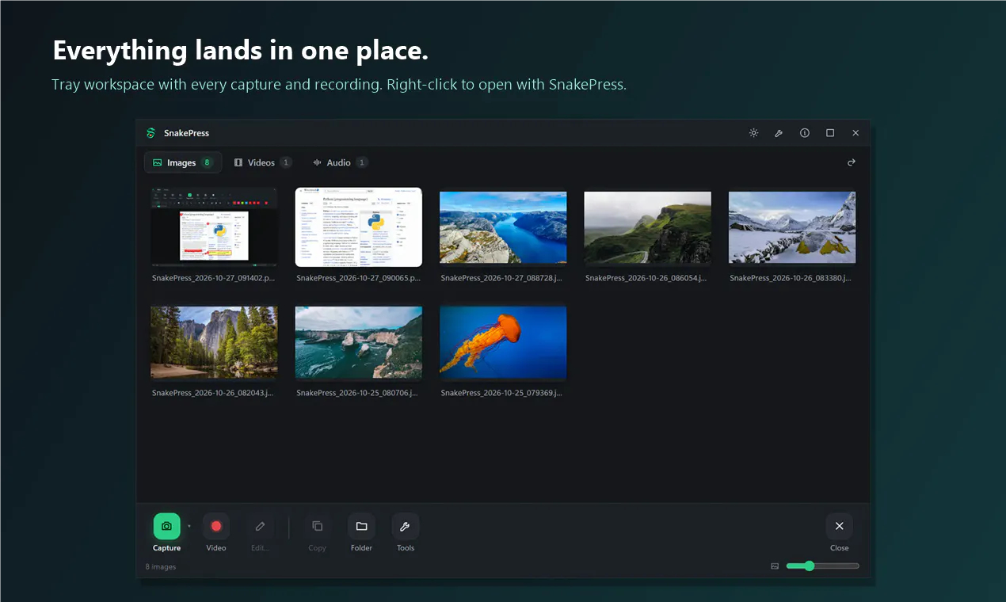Select the blue fjord landscape thumbnail
Image resolution: width=1006 pixels, height=602 pixels.
(503, 227)
